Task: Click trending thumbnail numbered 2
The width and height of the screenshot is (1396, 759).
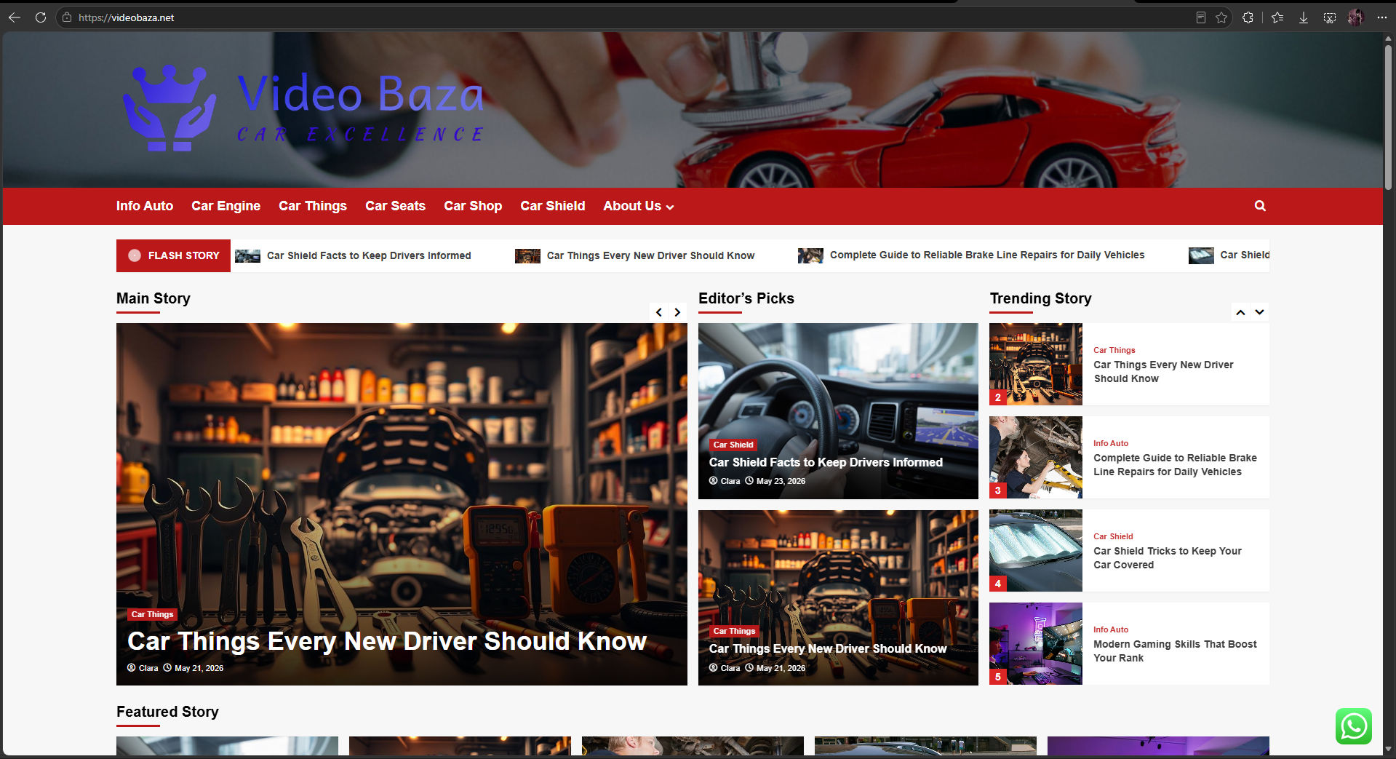Action: tap(1036, 364)
